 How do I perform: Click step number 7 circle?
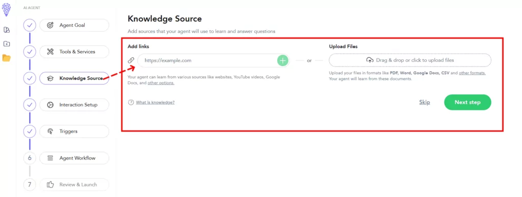click(x=30, y=185)
